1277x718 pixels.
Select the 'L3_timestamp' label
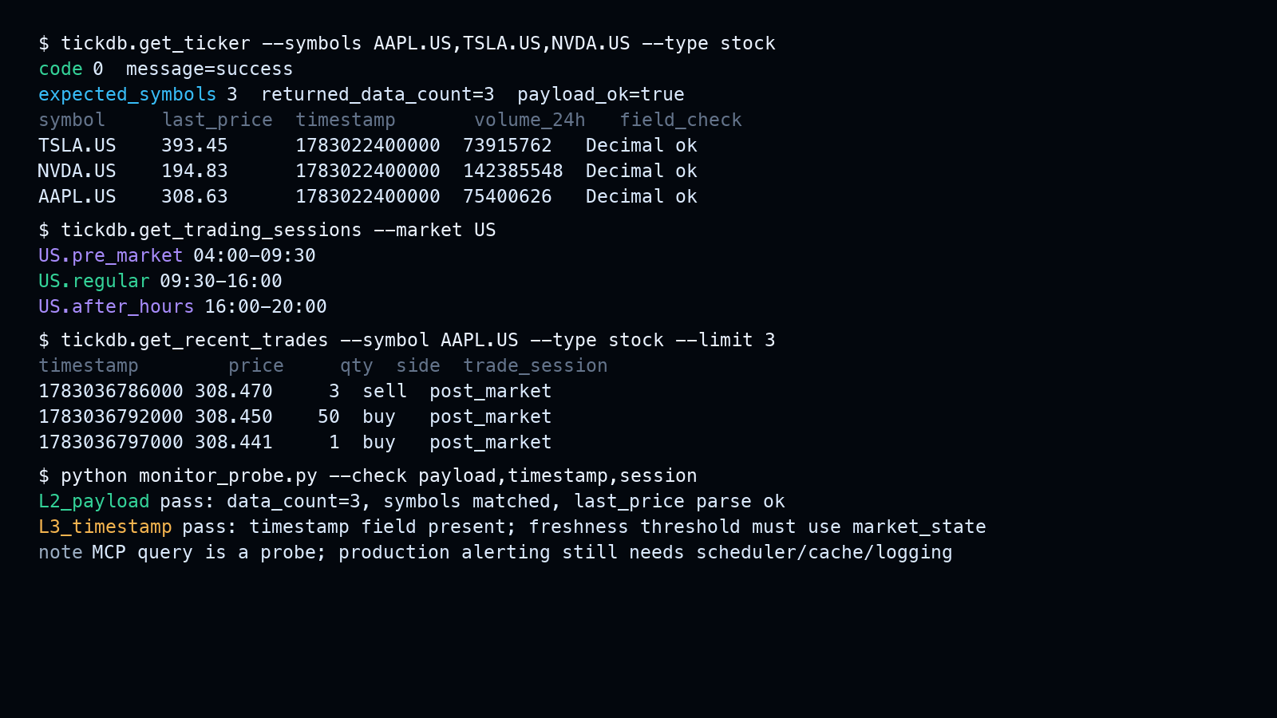tap(105, 527)
